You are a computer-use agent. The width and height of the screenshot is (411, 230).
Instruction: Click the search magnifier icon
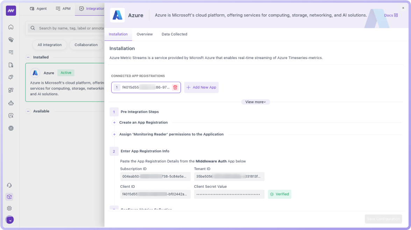33,28
